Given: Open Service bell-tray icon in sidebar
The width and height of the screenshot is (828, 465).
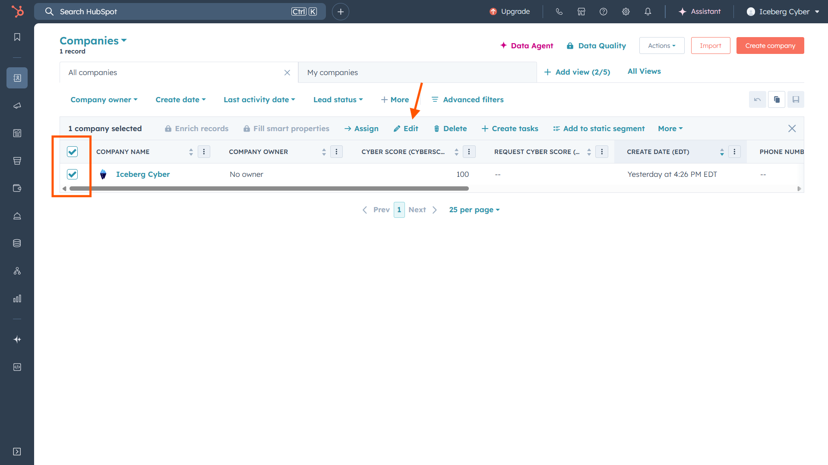Looking at the screenshot, I should click(x=17, y=216).
